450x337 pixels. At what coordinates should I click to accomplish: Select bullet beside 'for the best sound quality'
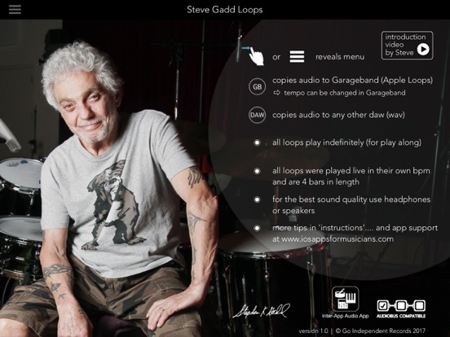click(x=257, y=199)
